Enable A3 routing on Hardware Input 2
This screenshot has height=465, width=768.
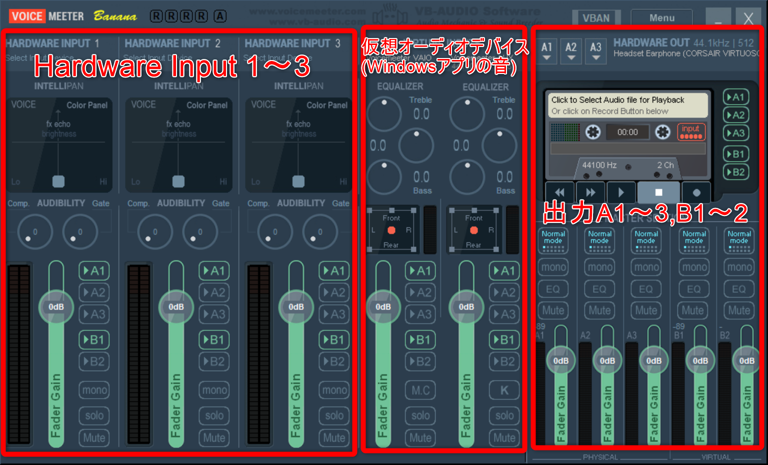click(214, 314)
